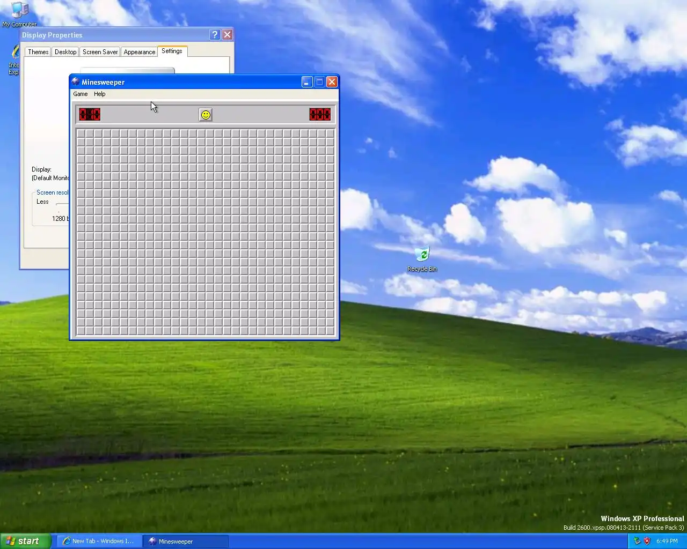This screenshot has width=687, height=549.
Task: Click the Minesweeper taskbar button
Action: click(186, 541)
